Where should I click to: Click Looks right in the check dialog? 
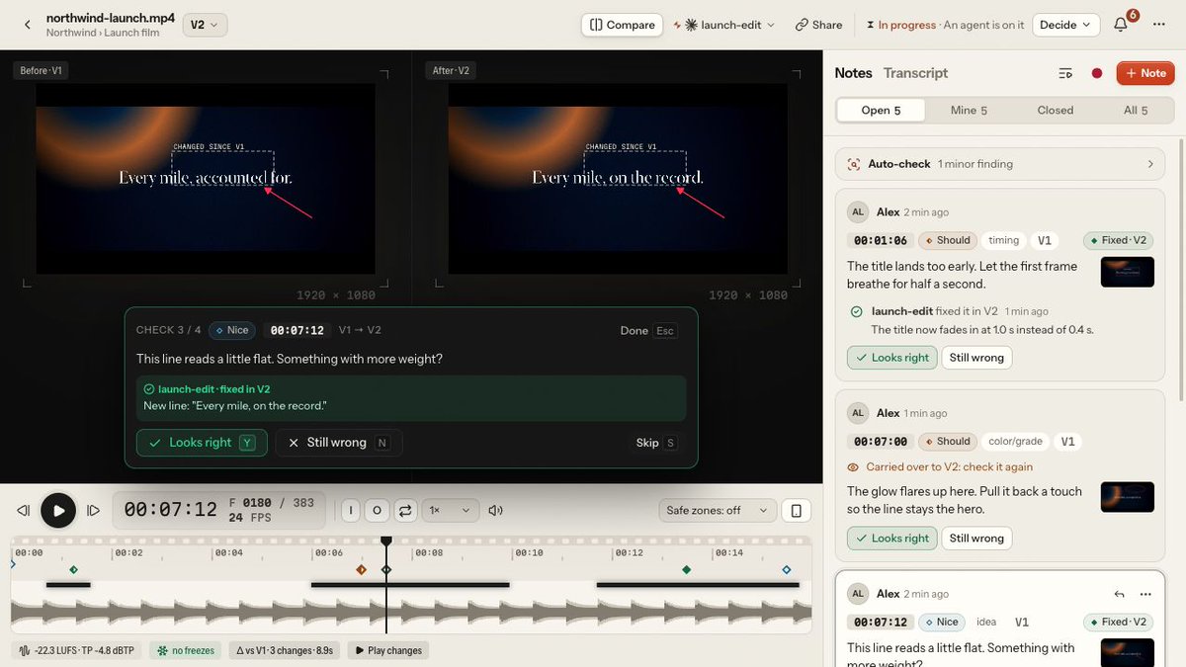pyautogui.click(x=202, y=443)
